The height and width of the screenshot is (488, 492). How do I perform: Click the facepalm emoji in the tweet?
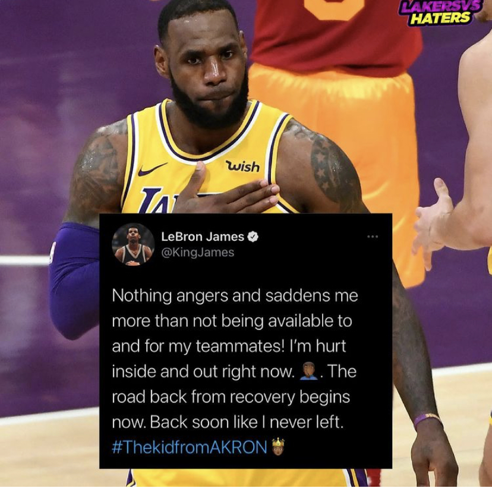tap(309, 371)
